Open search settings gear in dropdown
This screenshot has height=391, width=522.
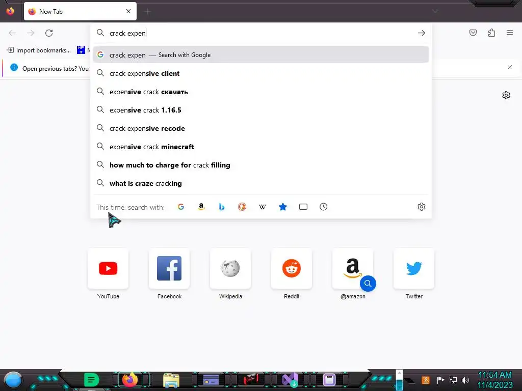421,207
